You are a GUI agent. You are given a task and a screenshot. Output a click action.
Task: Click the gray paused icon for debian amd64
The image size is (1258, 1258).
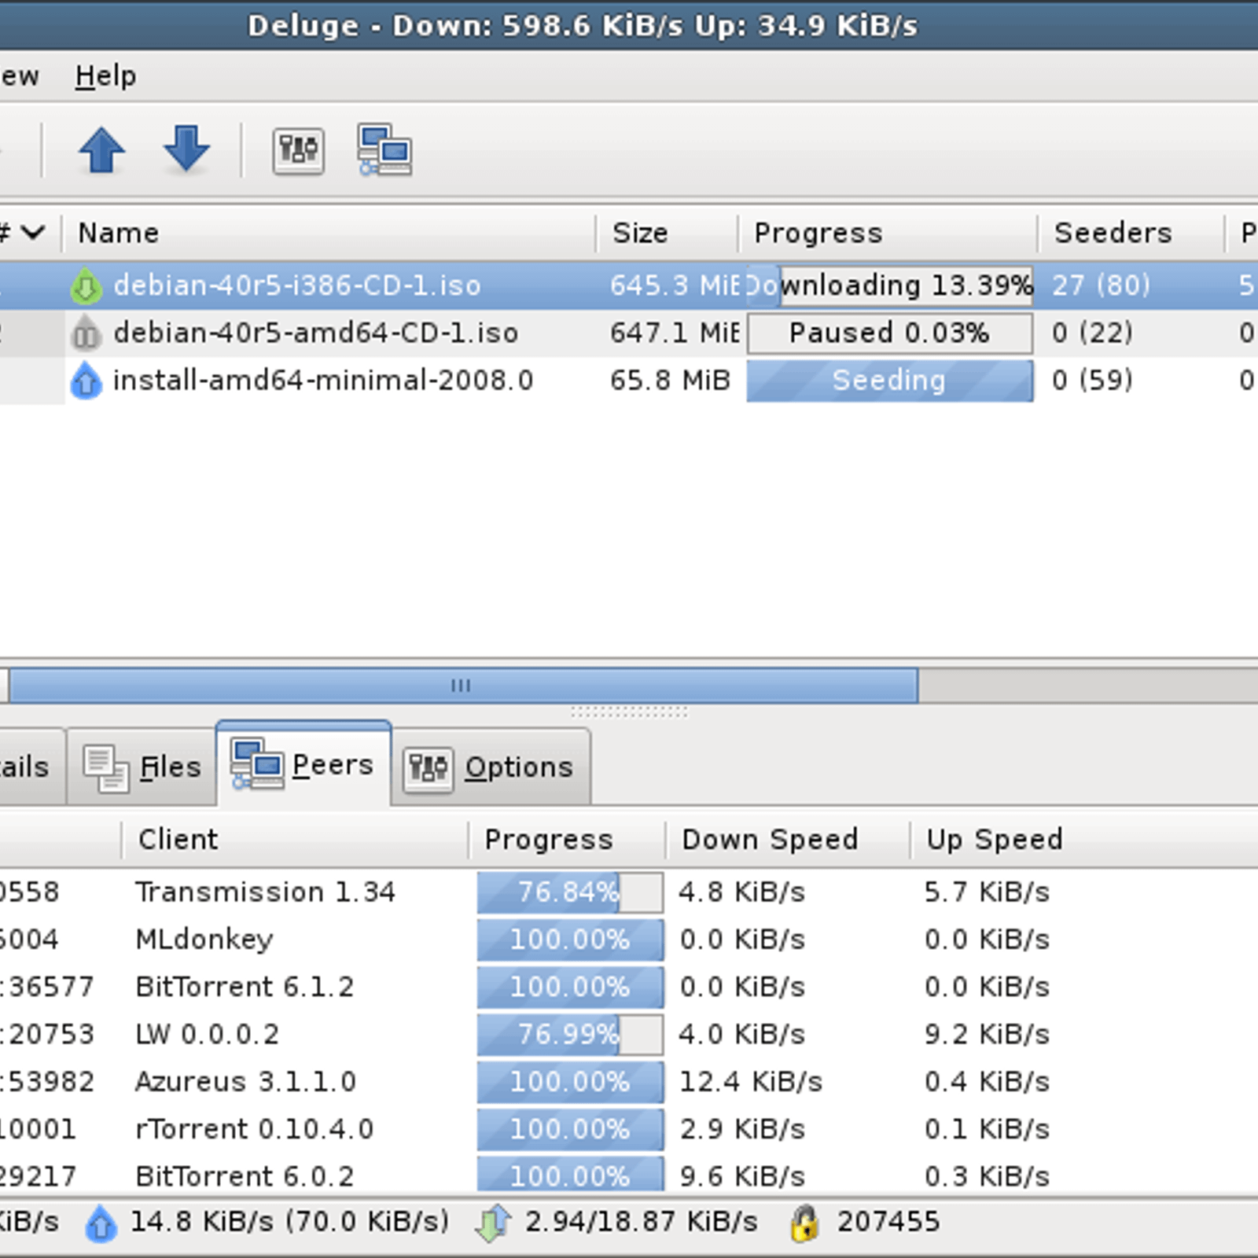tap(86, 333)
